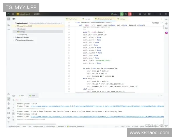This screenshot has width=175, height=140.
Task: Switch to the second main.py editor tab
Action: [x=86, y=19]
